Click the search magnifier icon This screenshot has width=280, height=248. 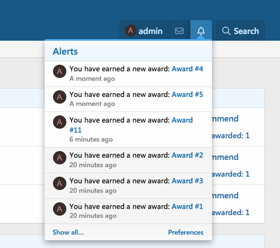[x=226, y=31]
